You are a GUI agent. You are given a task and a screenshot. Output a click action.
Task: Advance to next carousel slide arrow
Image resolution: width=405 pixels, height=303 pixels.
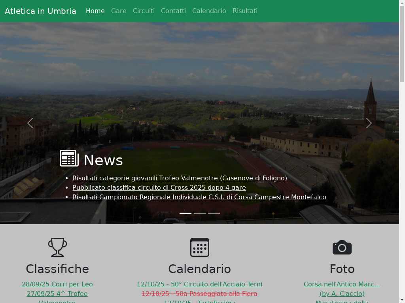click(x=369, y=123)
